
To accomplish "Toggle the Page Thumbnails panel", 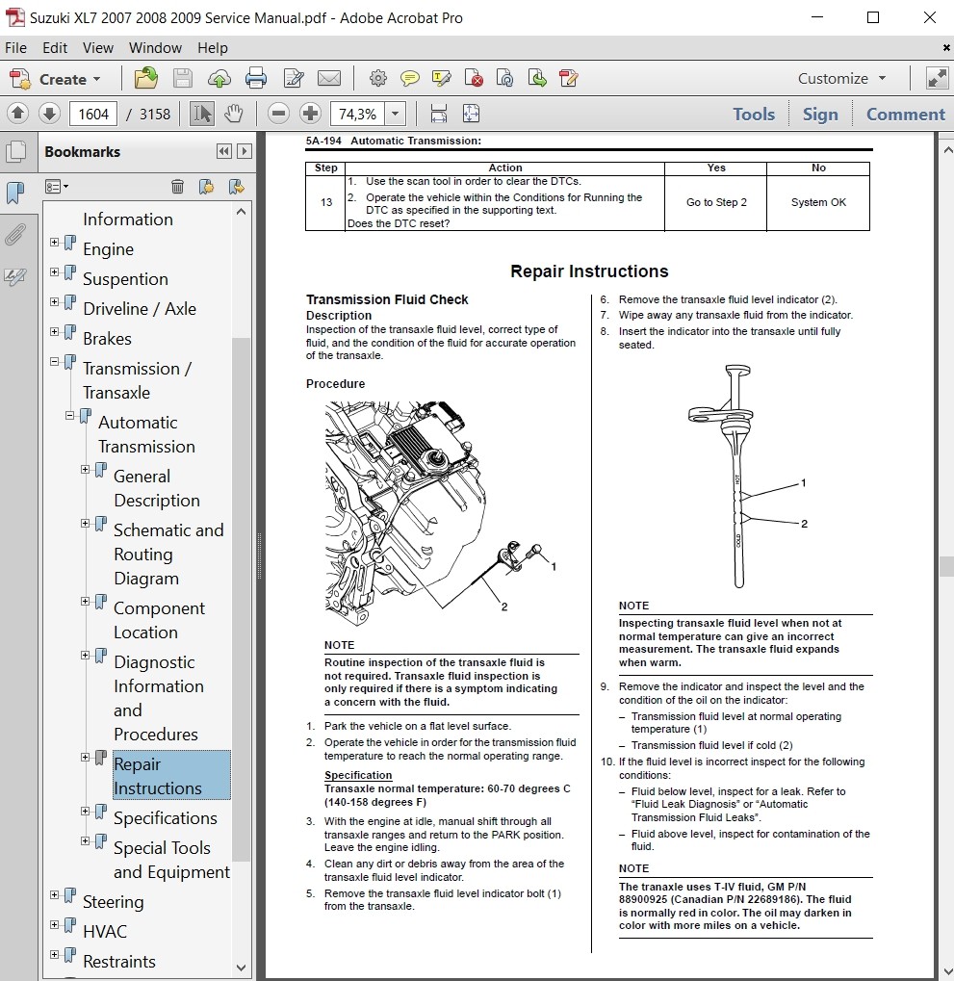I will coord(15,152).
